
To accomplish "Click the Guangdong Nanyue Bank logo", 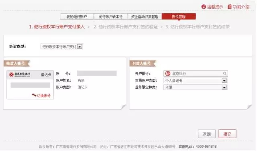I will click(20, 75).
